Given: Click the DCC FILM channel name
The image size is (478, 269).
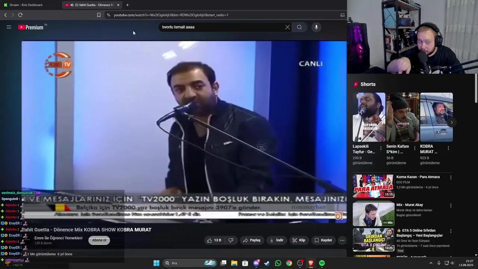Looking at the screenshot, I should [x=403, y=182].
